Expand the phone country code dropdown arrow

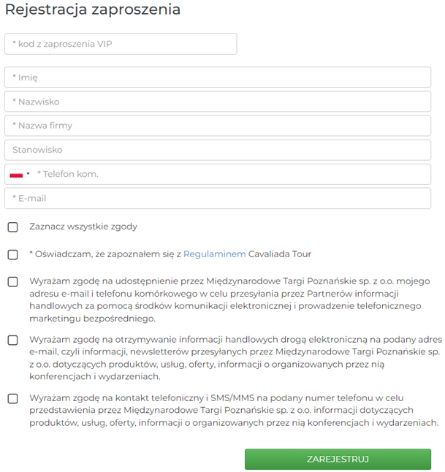point(28,174)
